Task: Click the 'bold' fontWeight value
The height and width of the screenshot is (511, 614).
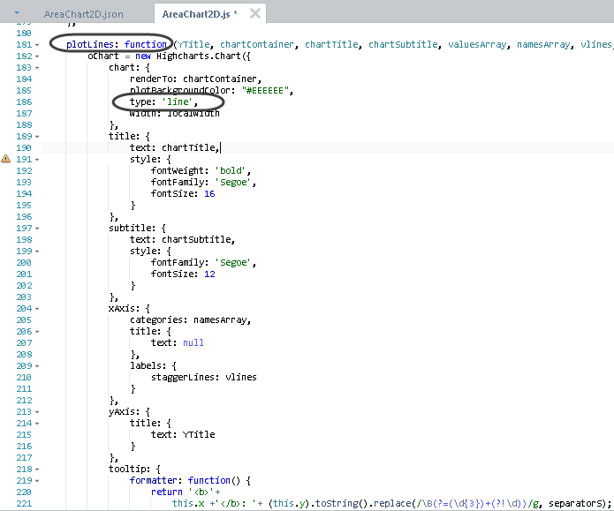Action: coord(231,170)
